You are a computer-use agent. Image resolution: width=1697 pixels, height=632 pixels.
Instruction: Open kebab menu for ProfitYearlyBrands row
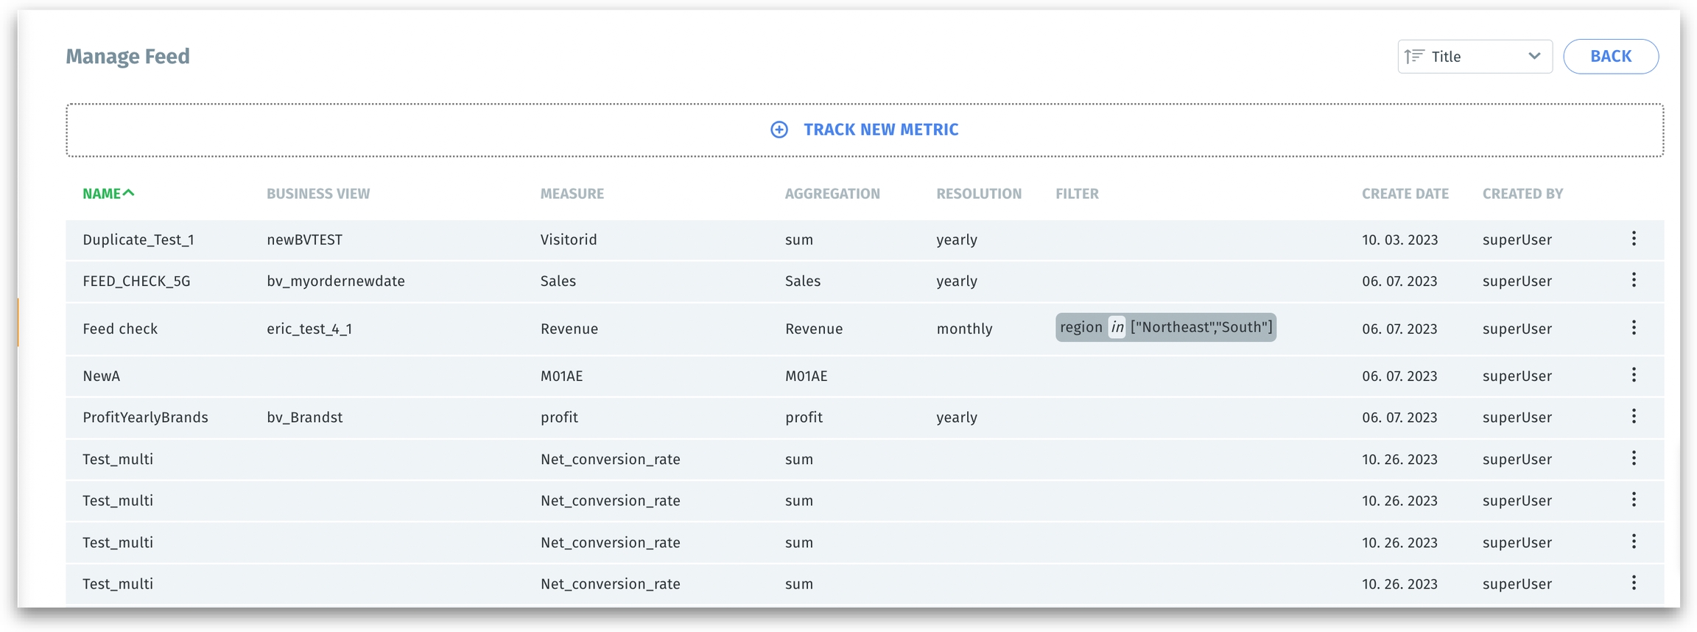point(1633,416)
